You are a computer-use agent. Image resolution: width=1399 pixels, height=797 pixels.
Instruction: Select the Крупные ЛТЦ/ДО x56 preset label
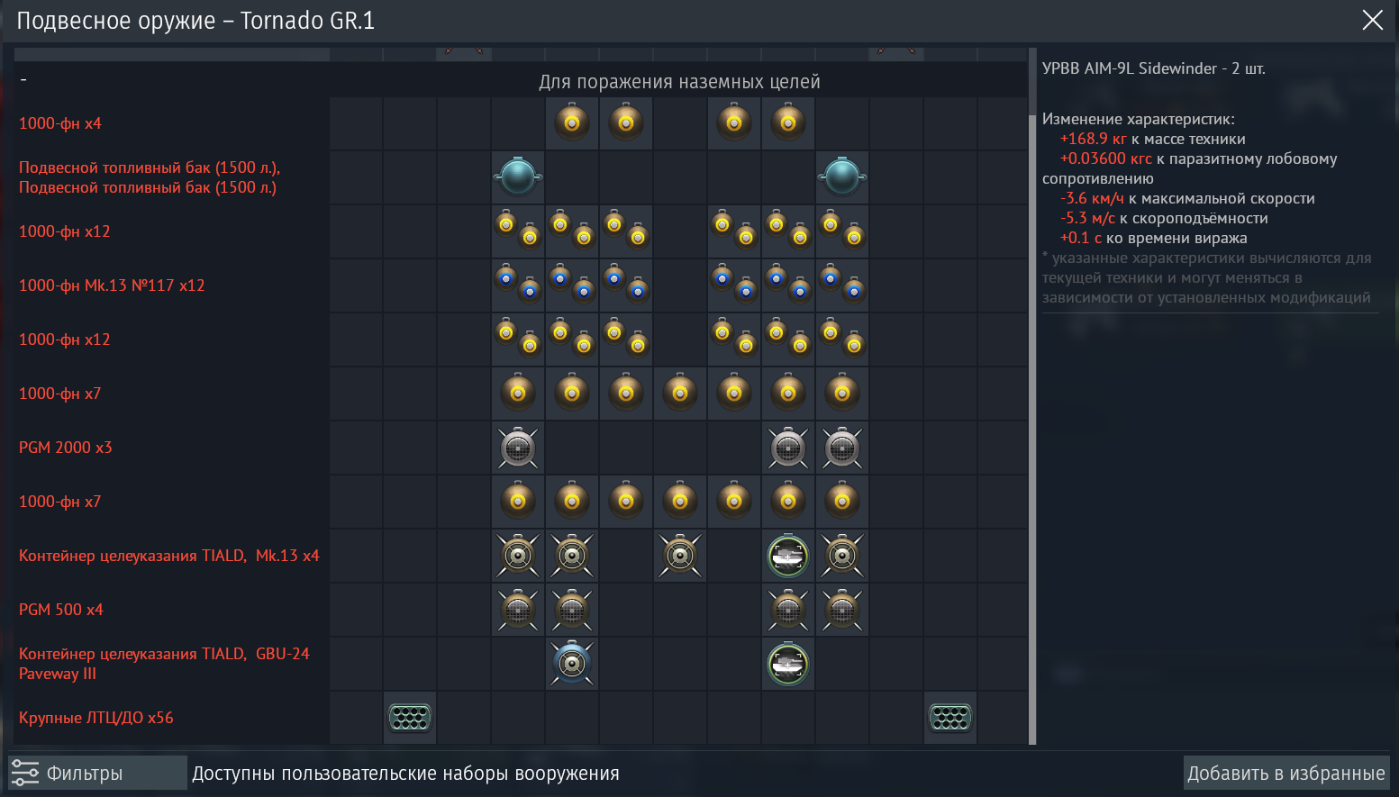[x=96, y=718]
